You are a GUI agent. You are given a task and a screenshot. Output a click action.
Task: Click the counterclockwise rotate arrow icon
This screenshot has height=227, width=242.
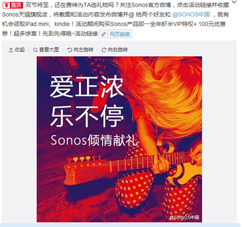69,50
